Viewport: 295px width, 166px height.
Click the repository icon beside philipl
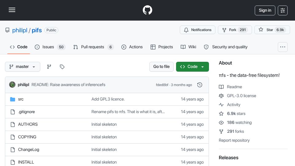pyautogui.click(x=7, y=30)
